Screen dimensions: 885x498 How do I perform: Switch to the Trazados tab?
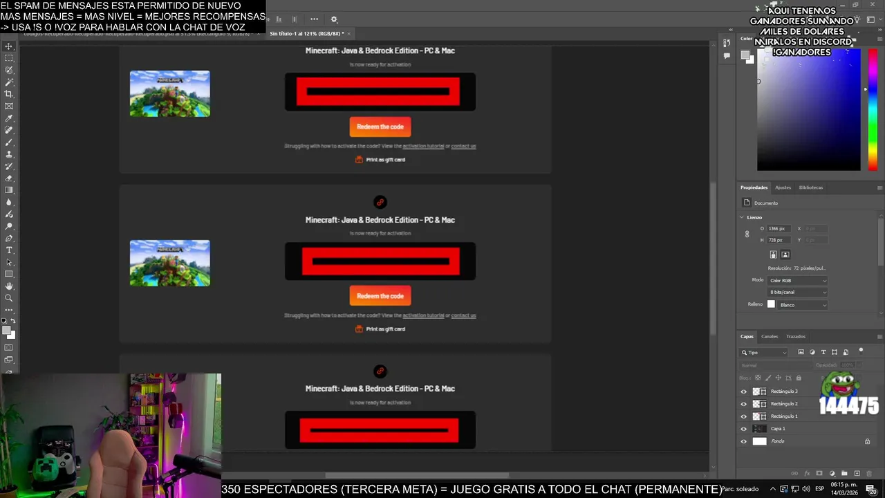[796, 336]
